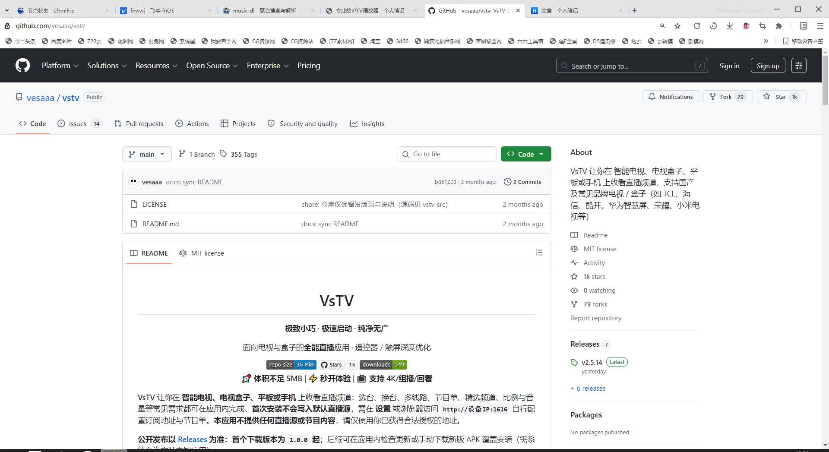Go to the Actions tab

point(192,124)
